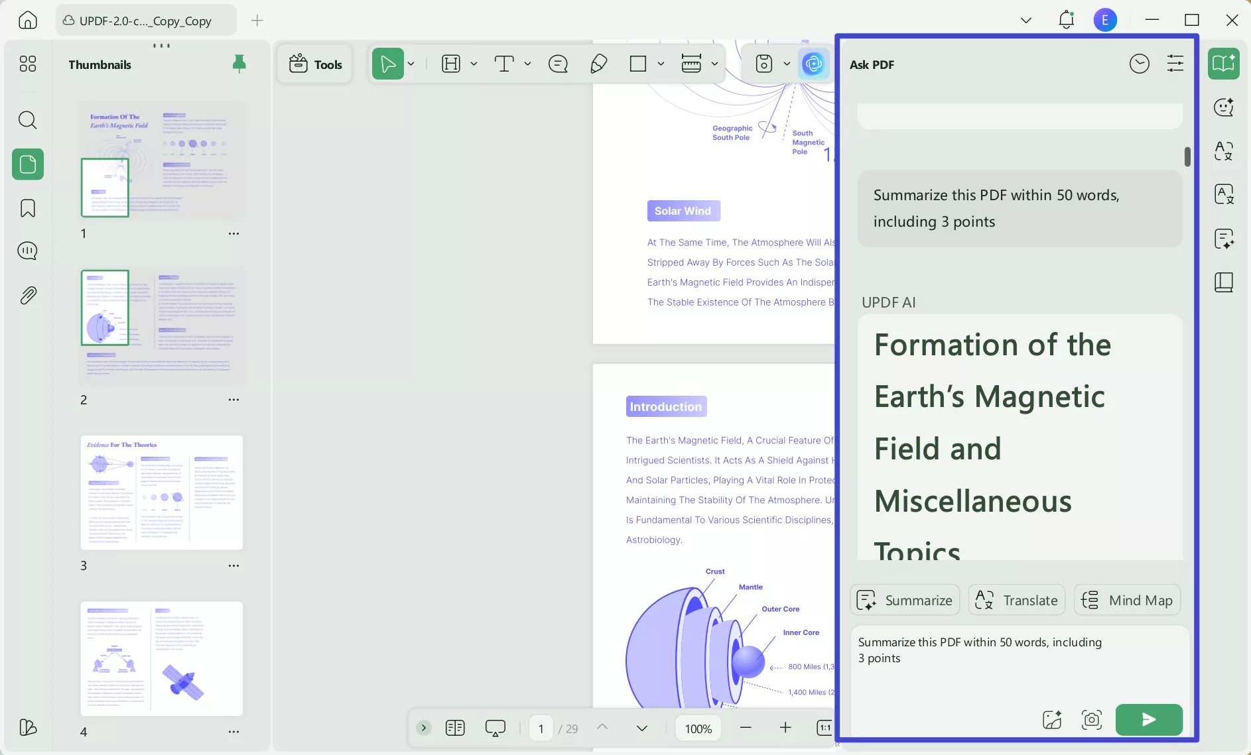Open page 3 via its thumbnail

click(x=162, y=493)
